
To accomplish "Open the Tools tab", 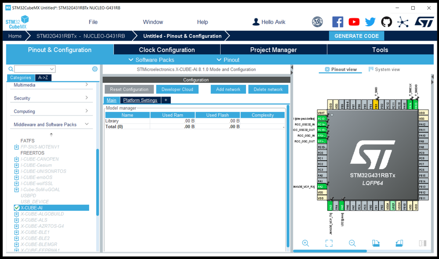I will [x=380, y=50].
